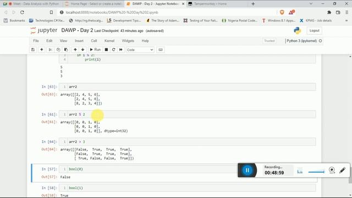This screenshot has width=352, height=198.
Task: Switch to the Home Page browser tab
Action: tap(94, 4)
